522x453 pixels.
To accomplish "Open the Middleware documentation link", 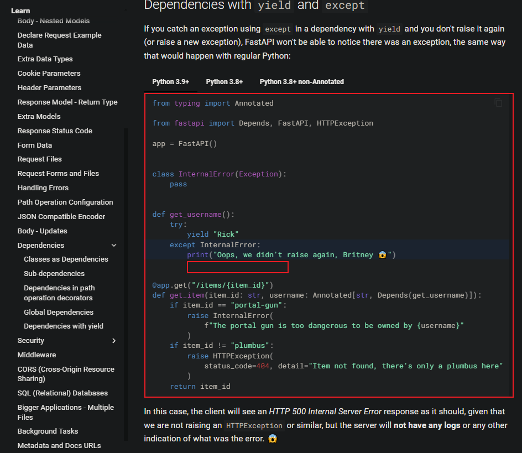I will (x=36, y=355).
